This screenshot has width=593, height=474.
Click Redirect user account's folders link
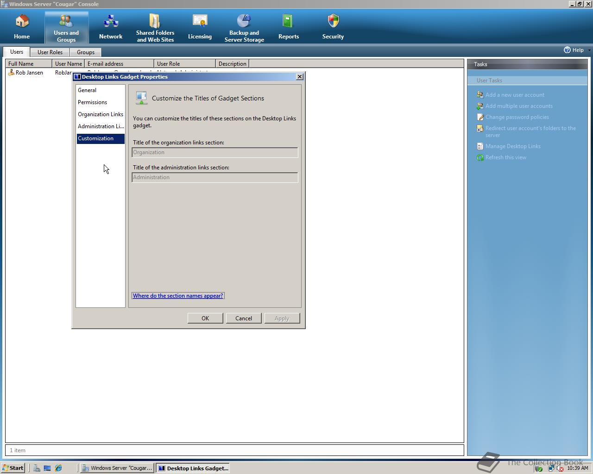point(530,131)
